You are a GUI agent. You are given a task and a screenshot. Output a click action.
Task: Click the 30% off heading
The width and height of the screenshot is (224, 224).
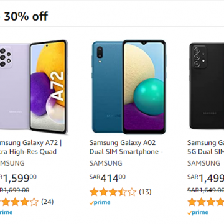click(26, 16)
